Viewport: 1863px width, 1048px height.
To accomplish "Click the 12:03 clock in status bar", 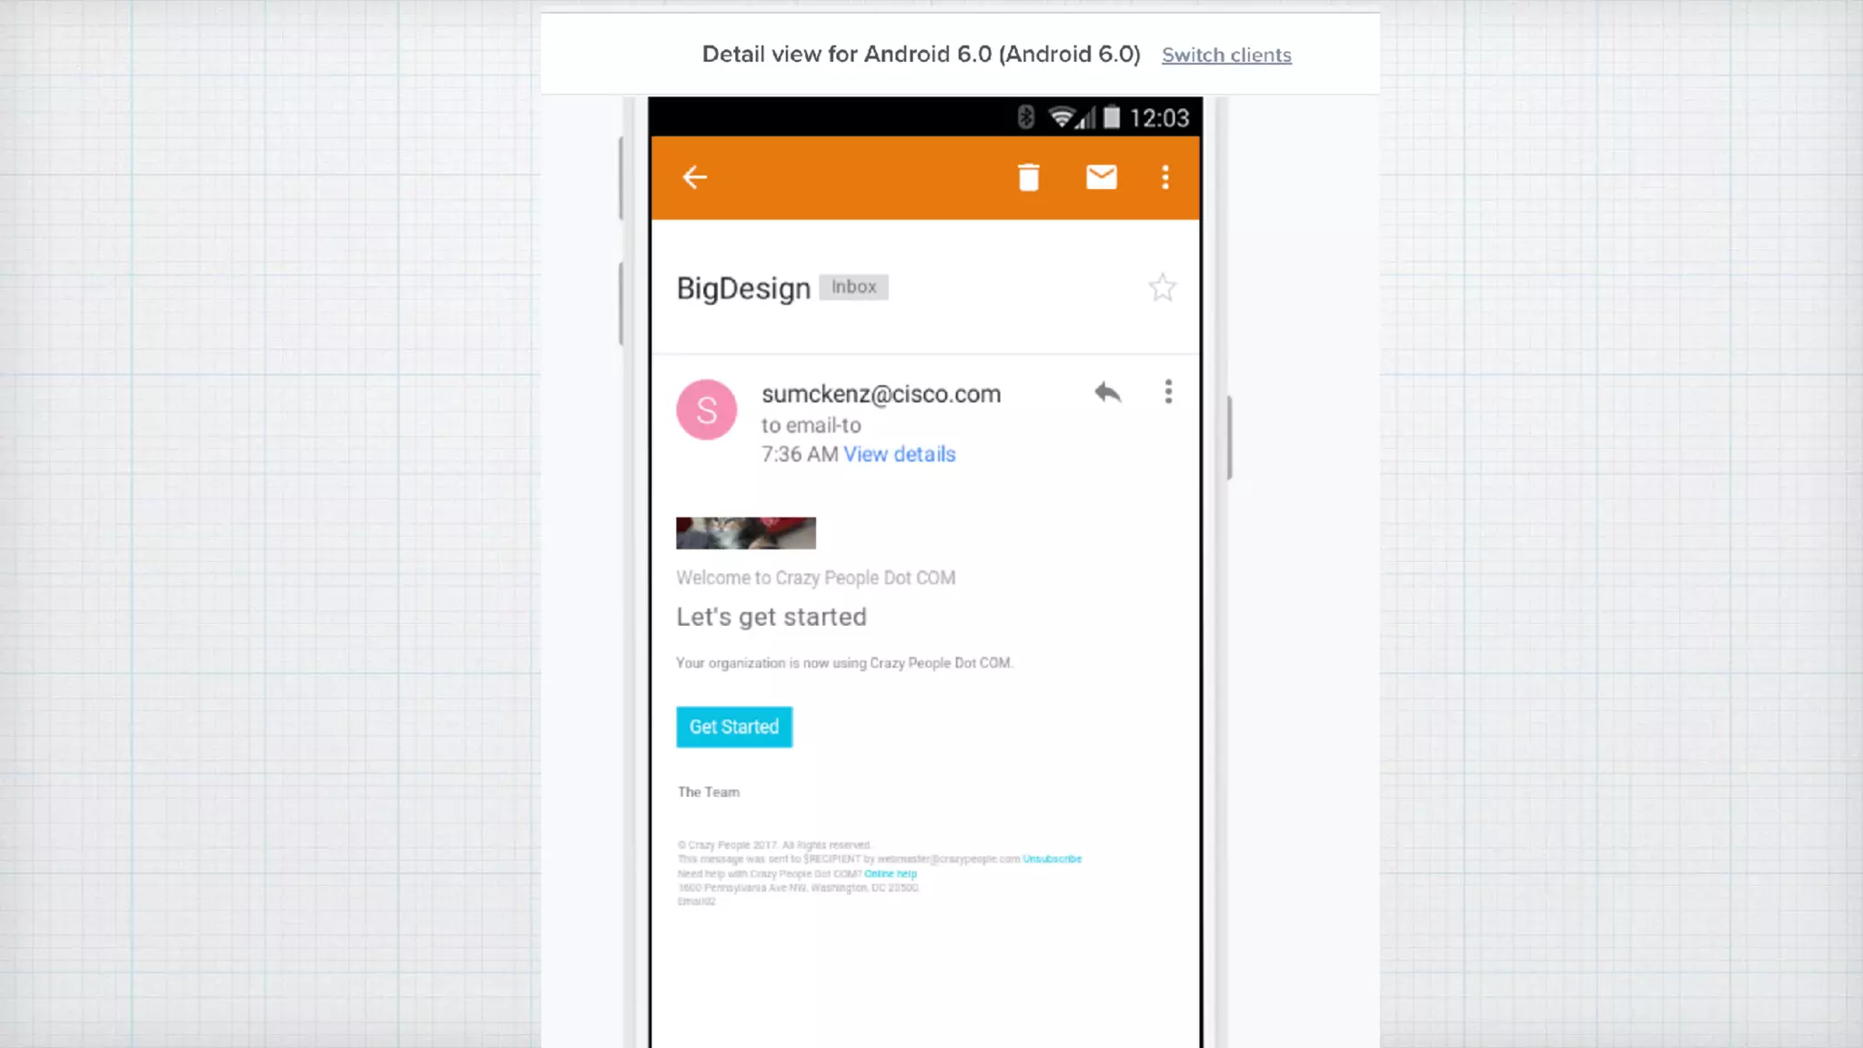I will pos(1159,118).
